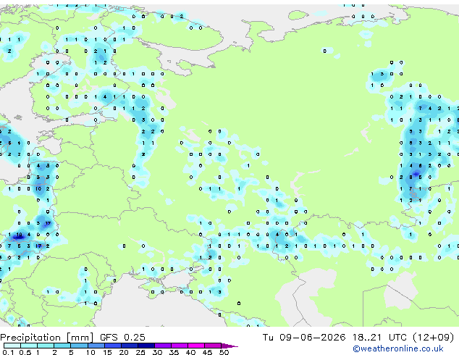Click the 'Precipitation [mm]' title text
459x355 pixels.
[x=47, y=338]
